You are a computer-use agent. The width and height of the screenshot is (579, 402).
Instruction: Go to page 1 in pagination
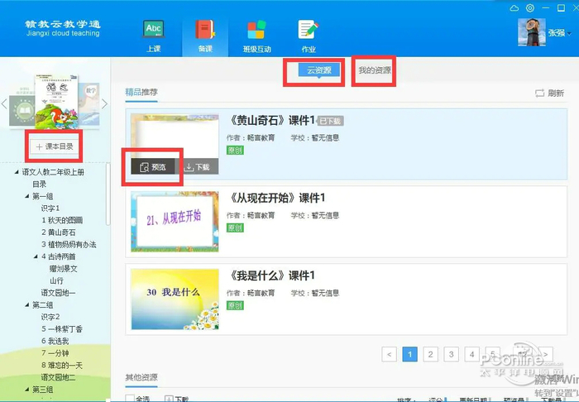click(410, 354)
